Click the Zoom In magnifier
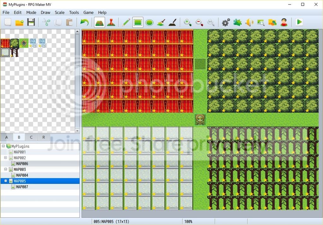The height and width of the screenshot is (225, 323). [x=187, y=22]
